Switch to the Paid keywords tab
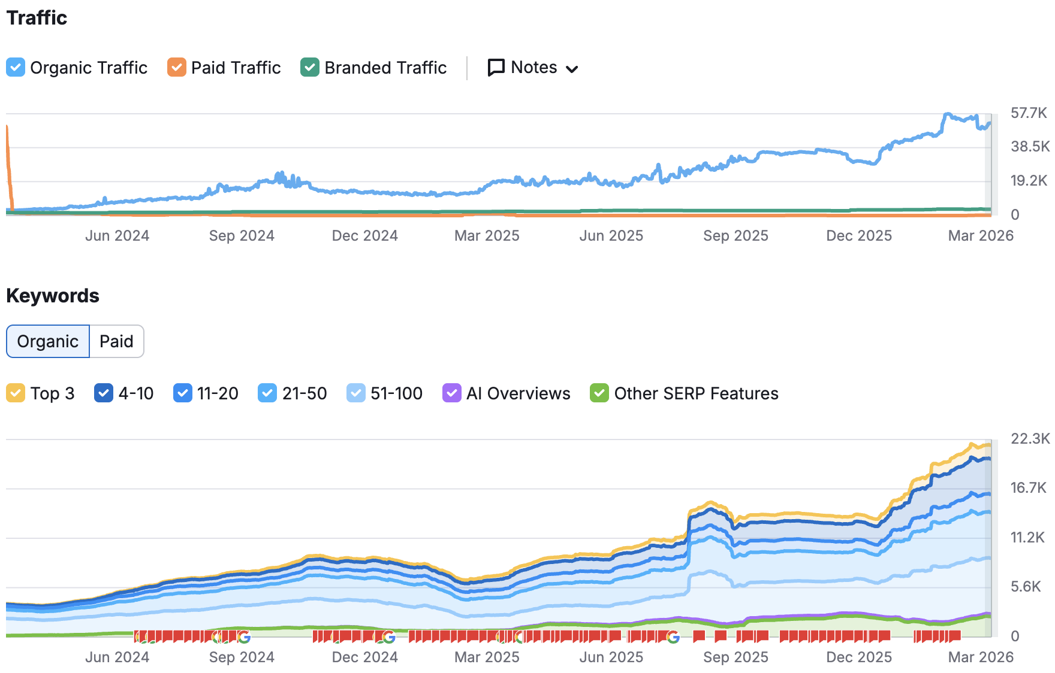The image size is (1055, 673). [116, 341]
